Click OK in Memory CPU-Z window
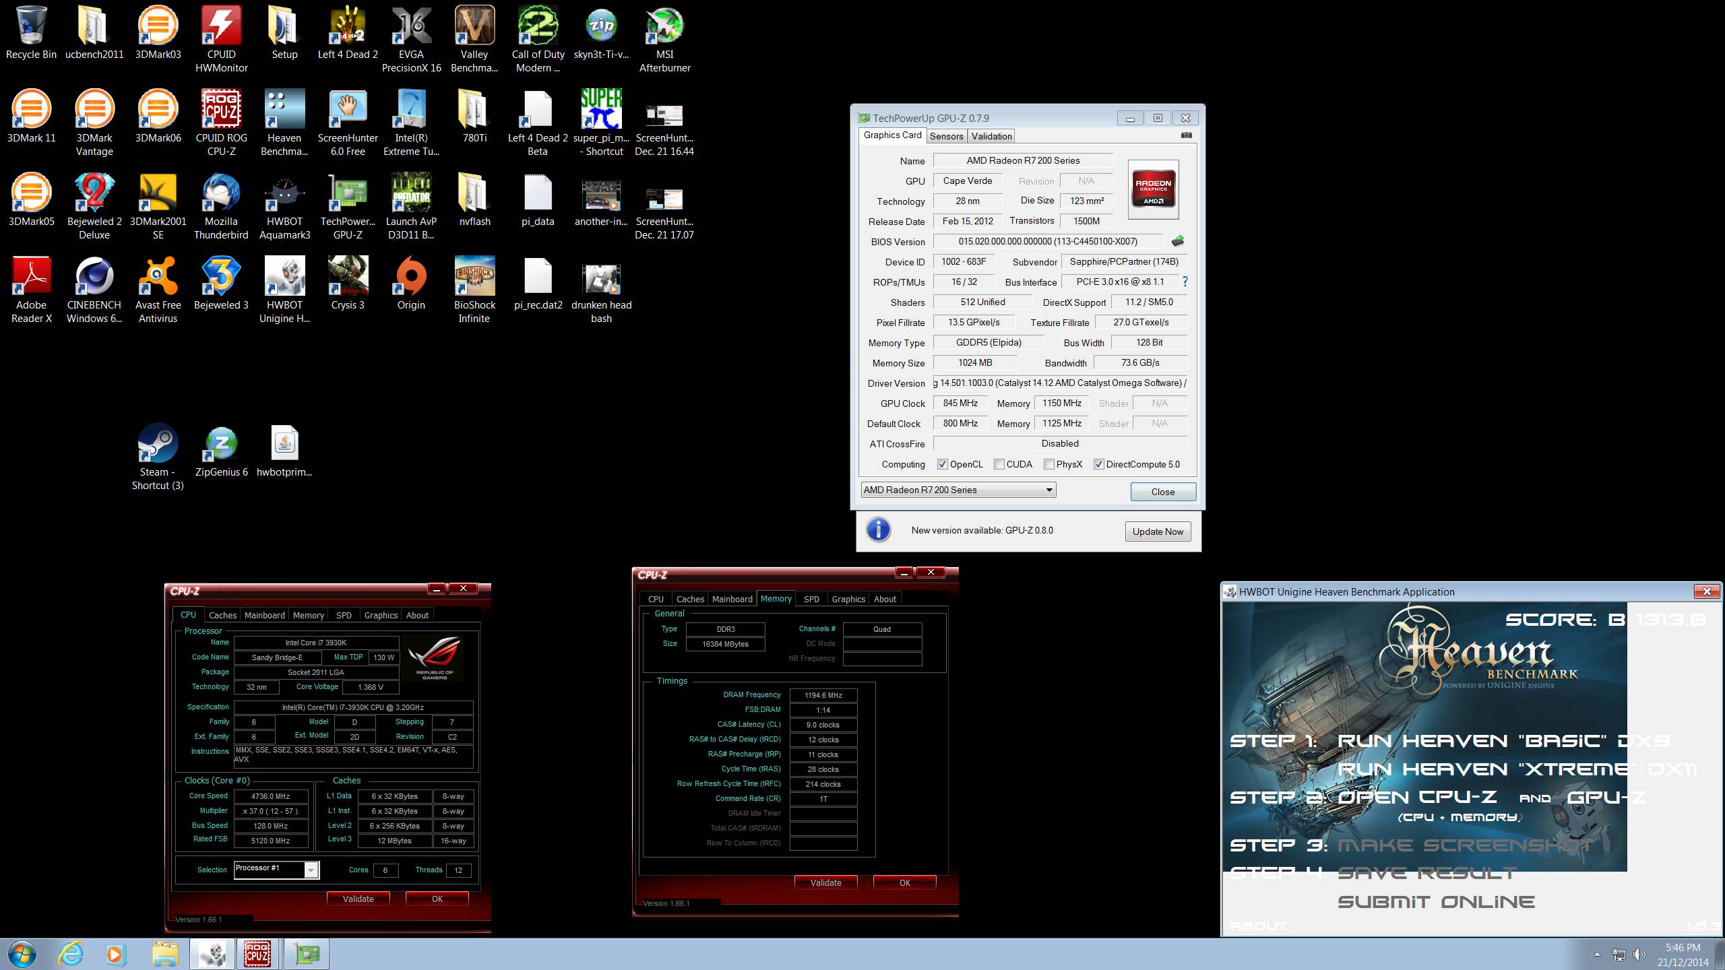This screenshot has height=970, width=1725. click(x=904, y=882)
